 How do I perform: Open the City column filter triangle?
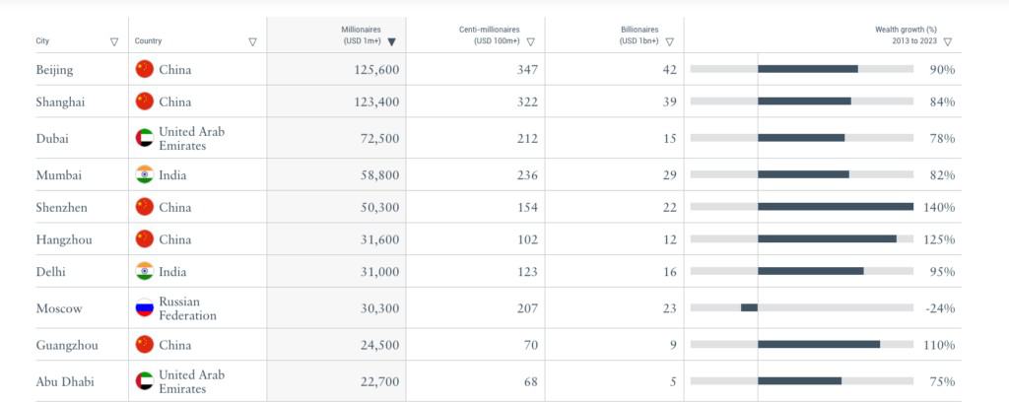[x=114, y=41]
